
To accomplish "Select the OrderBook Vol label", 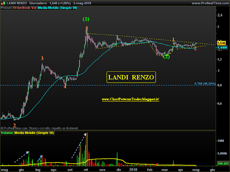I will [x=25, y=8].
